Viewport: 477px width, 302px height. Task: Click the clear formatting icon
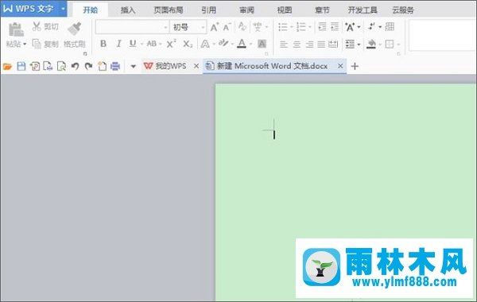point(242,27)
